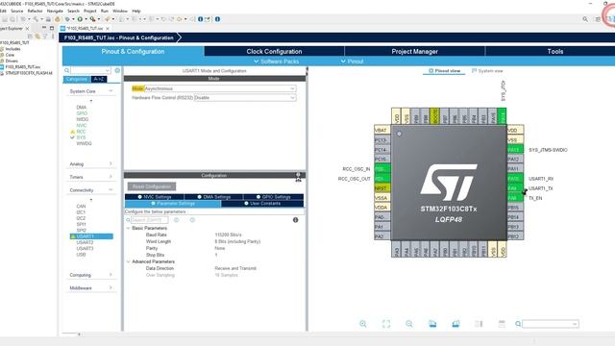
Task: Click the PA10 pin labeled USART1_RX
Action: tap(515, 179)
